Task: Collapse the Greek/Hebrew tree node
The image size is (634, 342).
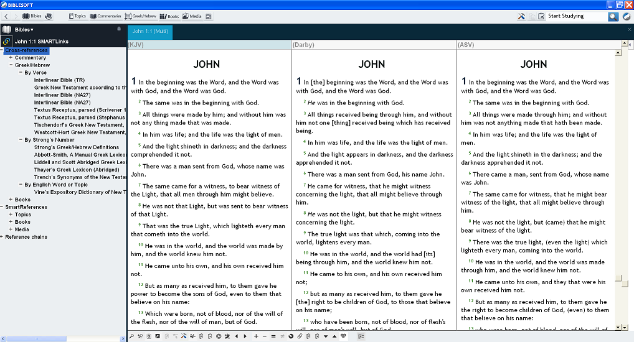Action: pyautogui.click(x=11, y=65)
